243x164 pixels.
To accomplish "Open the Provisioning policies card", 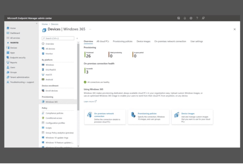I will [149, 117].
